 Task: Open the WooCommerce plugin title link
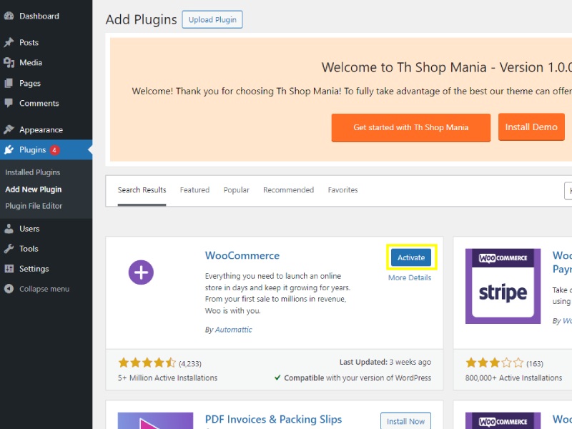click(x=242, y=256)
